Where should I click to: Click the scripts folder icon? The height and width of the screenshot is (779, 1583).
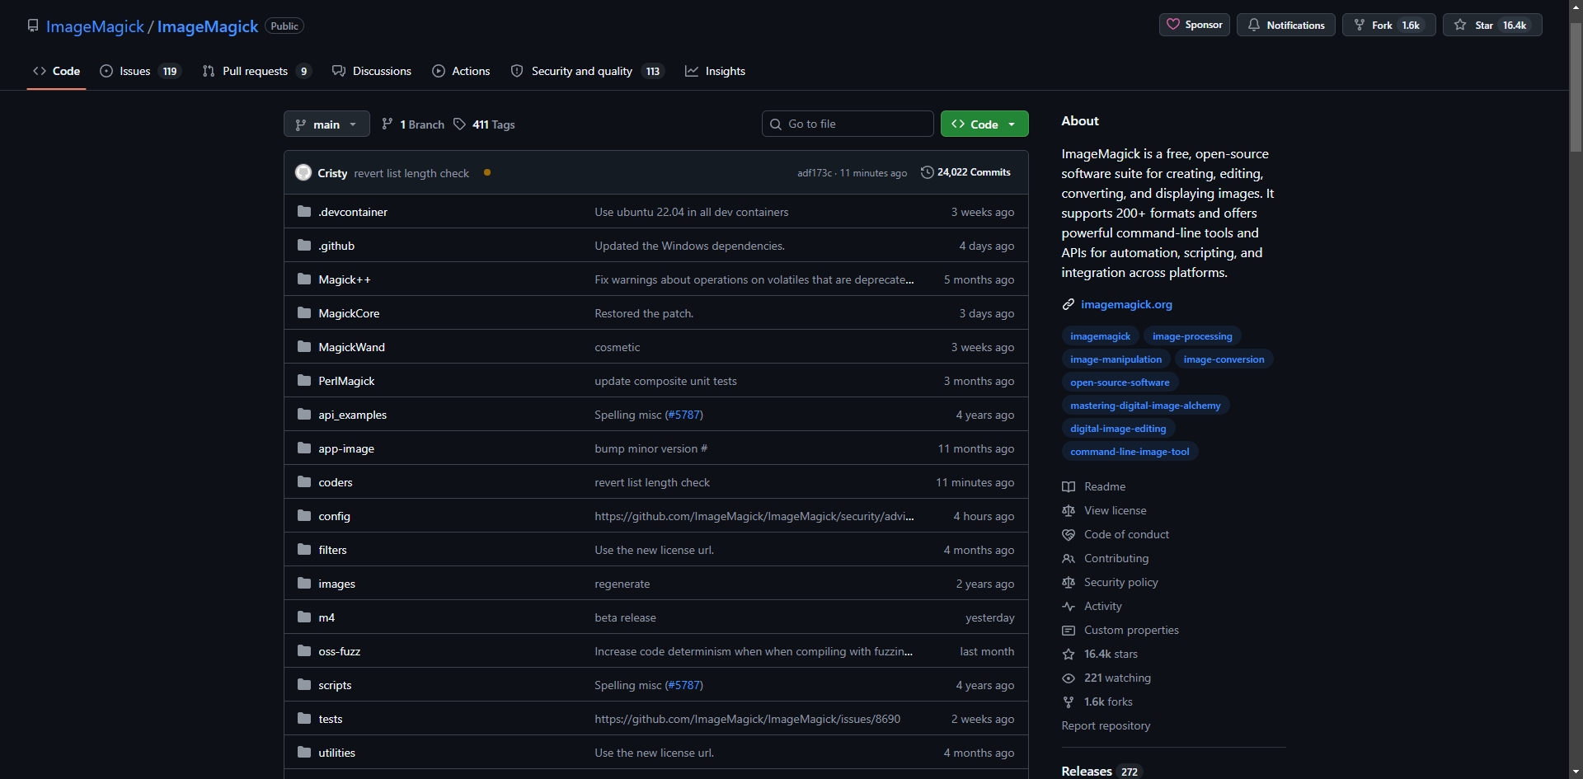pyautogui.click(x=304, y=685)
